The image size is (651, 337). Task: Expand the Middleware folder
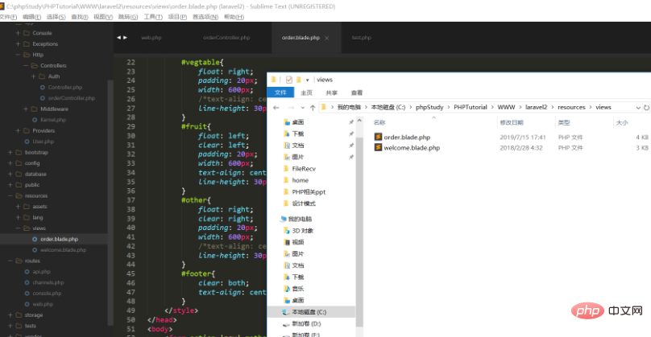26,109
